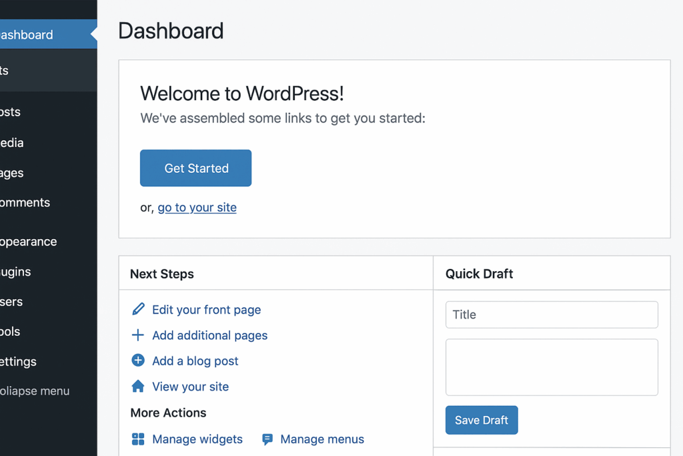Select Dashboard in the admin sidebar
The width and height of the screenshot is (683, 456).
(x=27, y=35)
